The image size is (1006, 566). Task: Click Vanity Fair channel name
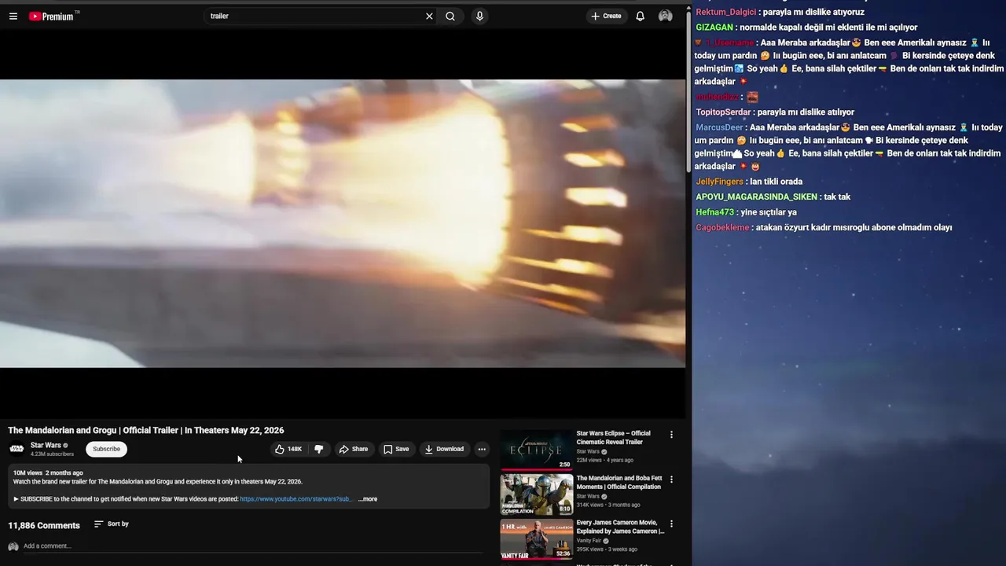tap(589, 541)
